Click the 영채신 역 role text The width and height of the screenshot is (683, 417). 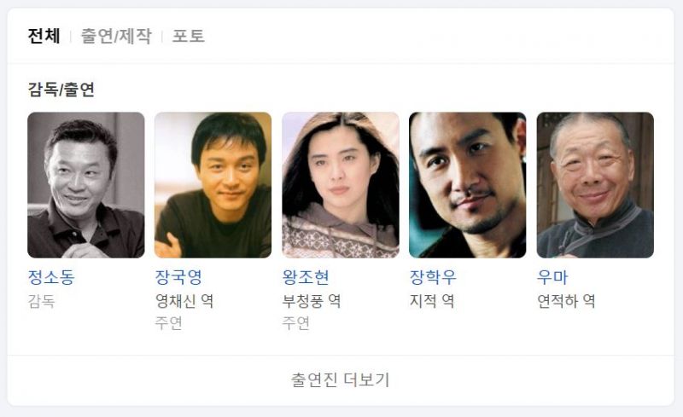[184, 301]
